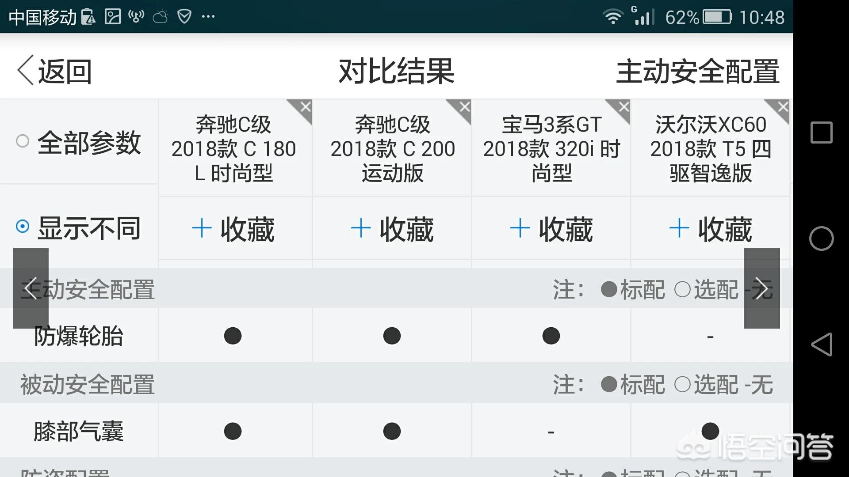
Task: Remove 奔驰C级 C 180 L 时尚型 column
Action: point(305,107)
